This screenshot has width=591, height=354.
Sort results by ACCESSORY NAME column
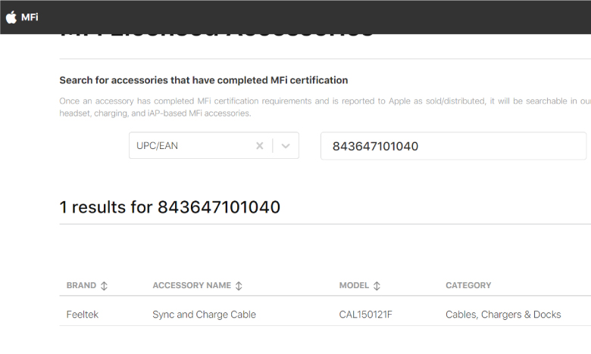(197, 285)
